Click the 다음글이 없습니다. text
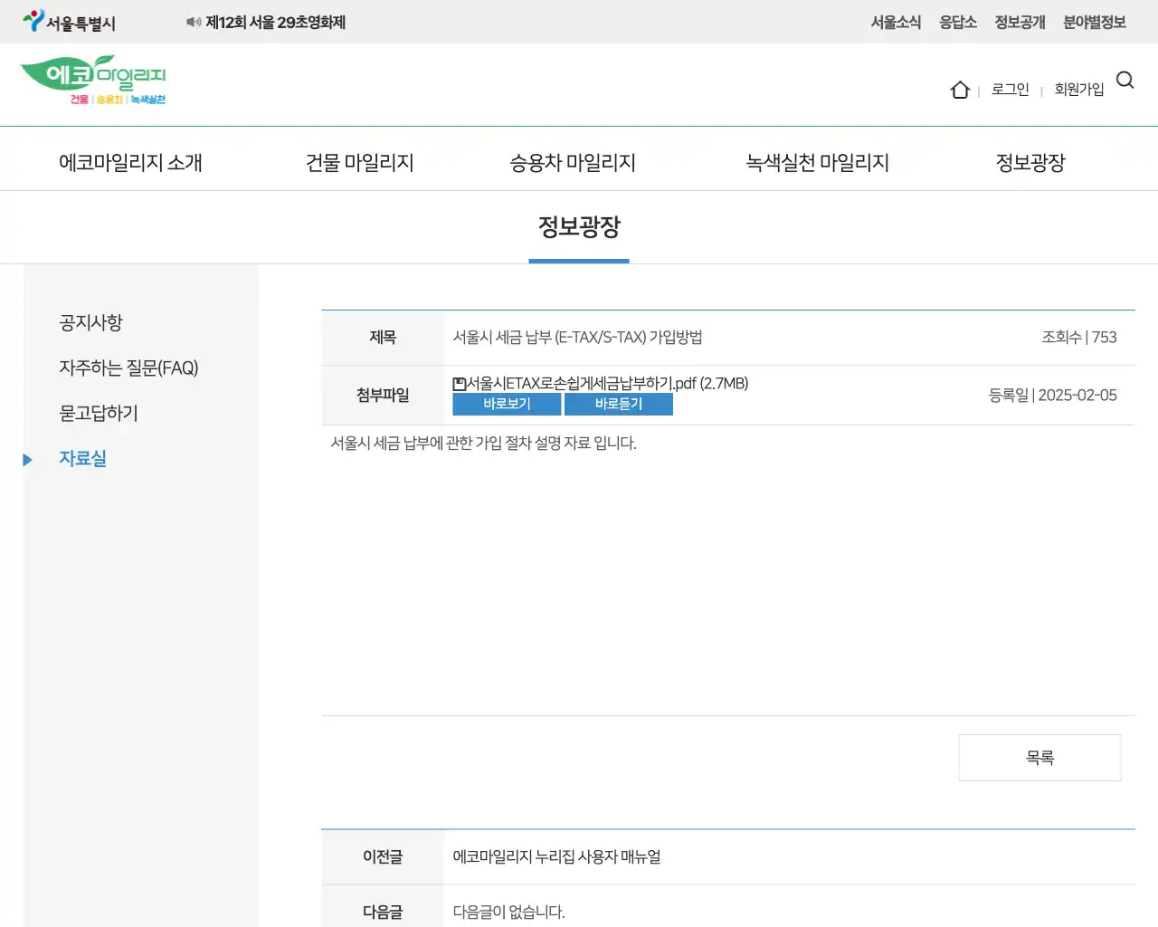The image size is (1158, 927). point(509,913)
